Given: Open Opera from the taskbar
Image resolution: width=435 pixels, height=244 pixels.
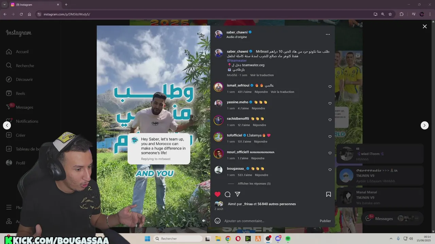Looking at the screenshot, I should [238, 239].
